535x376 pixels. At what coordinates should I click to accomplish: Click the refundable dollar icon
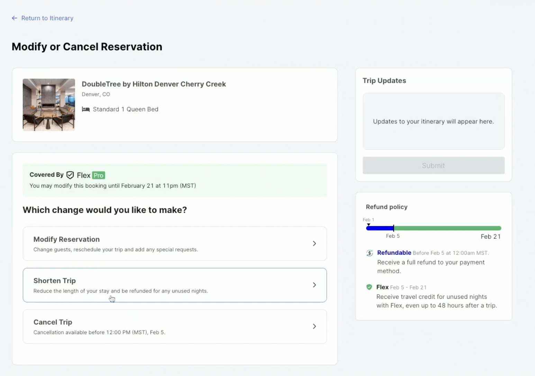(370, 253)
